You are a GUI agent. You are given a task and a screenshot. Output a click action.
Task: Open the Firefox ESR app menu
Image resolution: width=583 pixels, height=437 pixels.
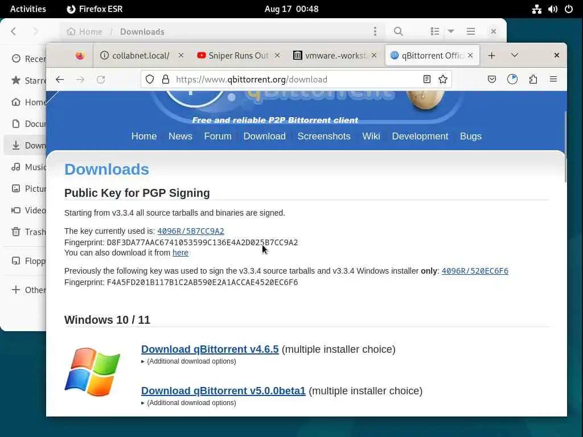pyautogui.click(x=95, y=9)
